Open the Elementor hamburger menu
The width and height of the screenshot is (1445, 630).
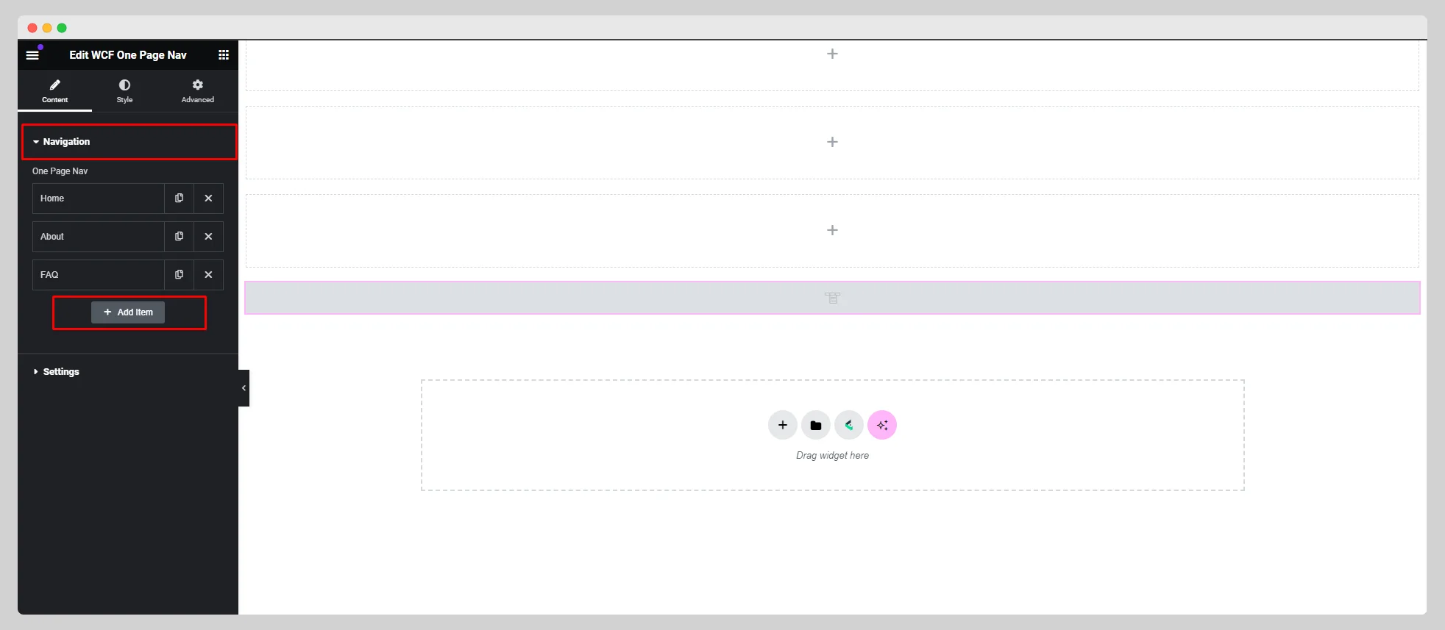[32, 55]
